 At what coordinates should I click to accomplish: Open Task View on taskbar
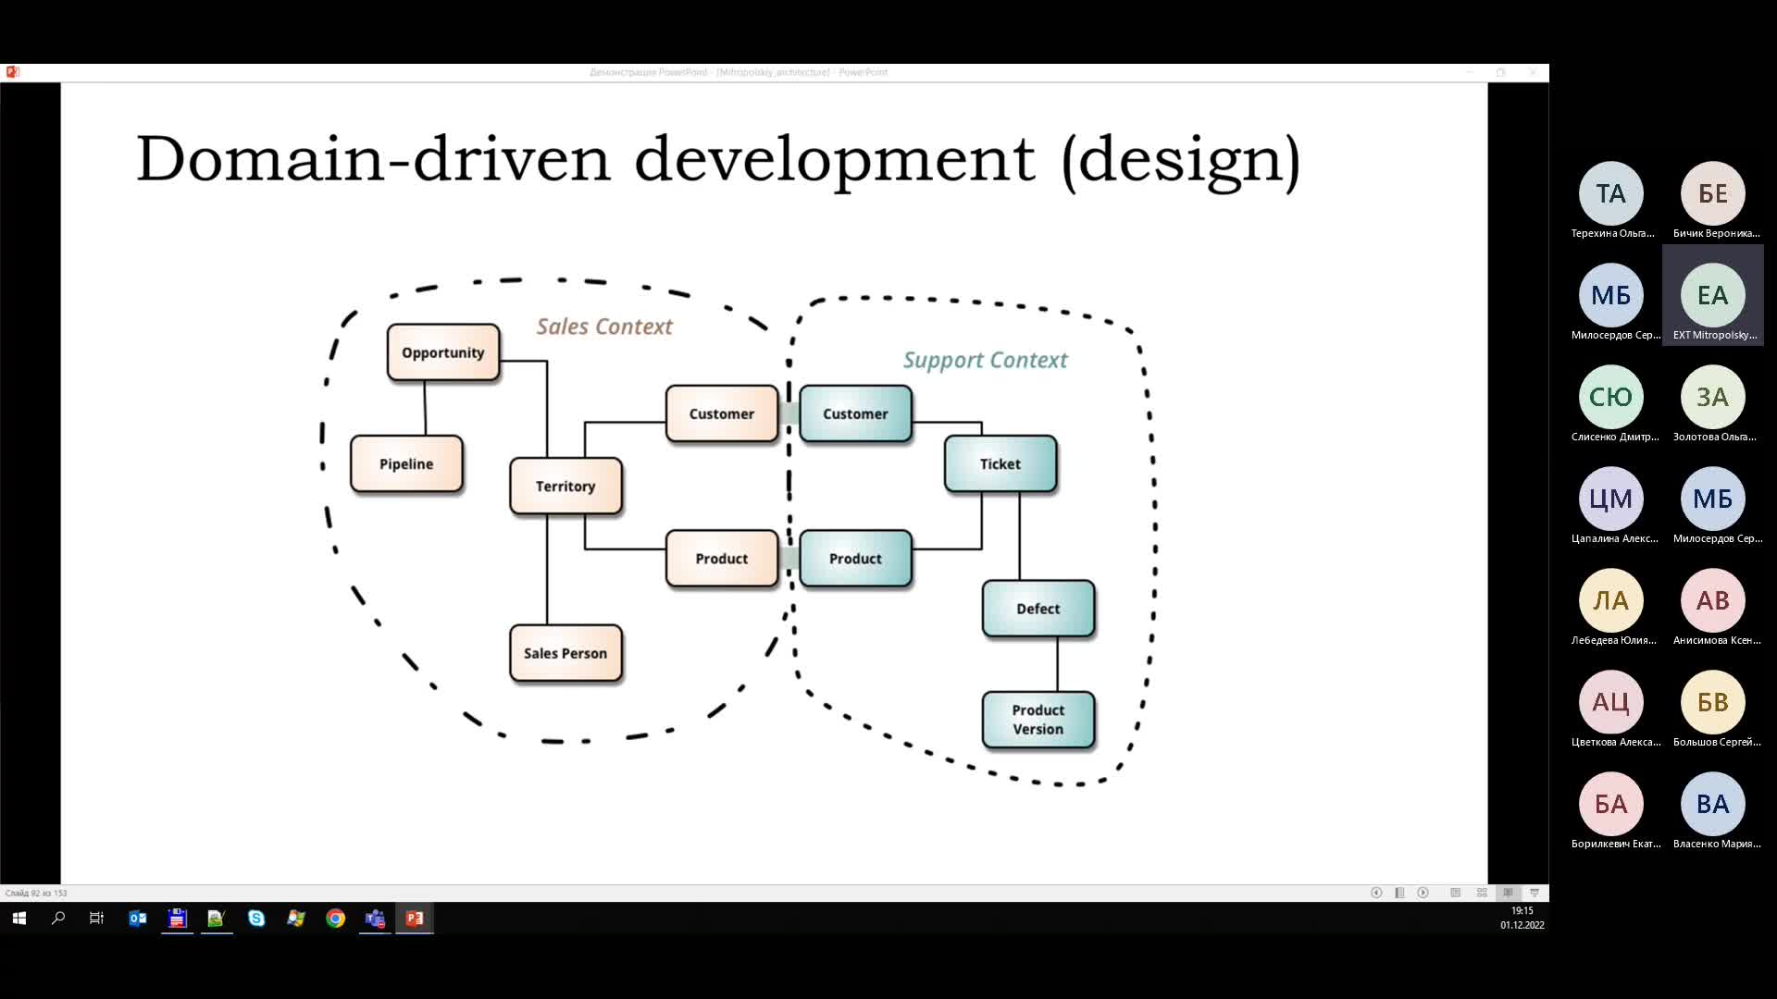[96, 919]
